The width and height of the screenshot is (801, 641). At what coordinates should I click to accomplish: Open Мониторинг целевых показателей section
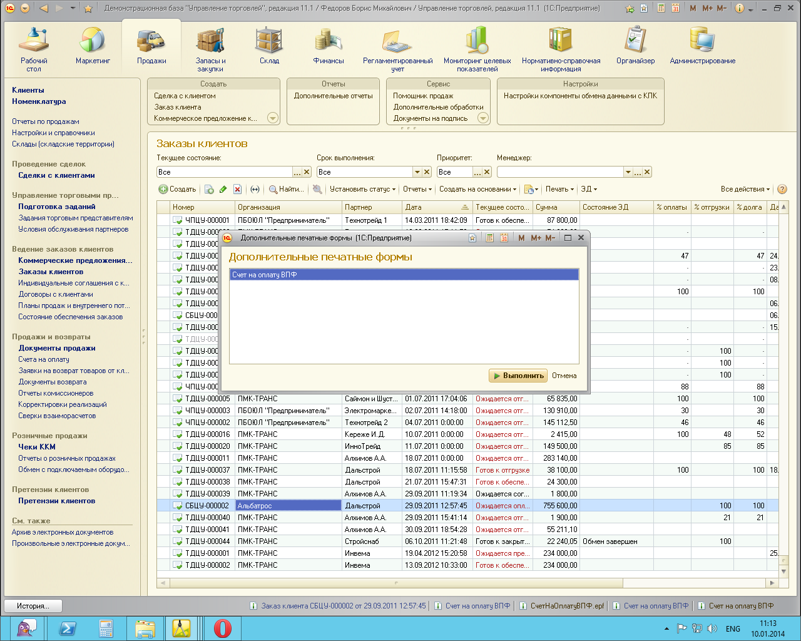tap(477, 50)
